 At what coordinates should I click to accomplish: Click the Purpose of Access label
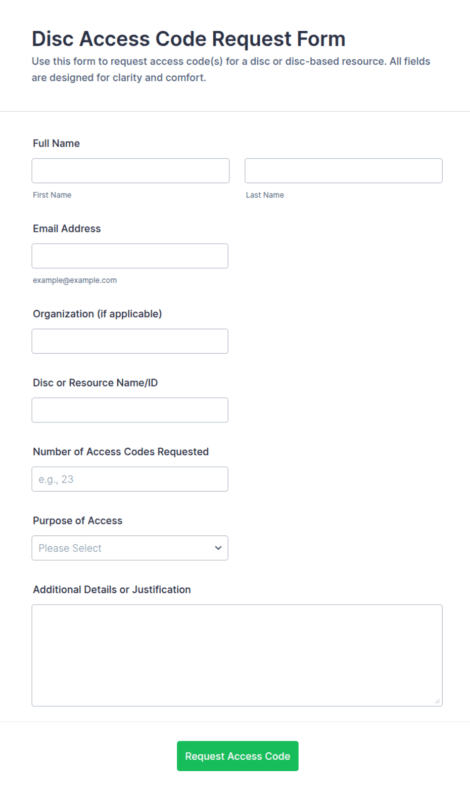pos(78,521)
